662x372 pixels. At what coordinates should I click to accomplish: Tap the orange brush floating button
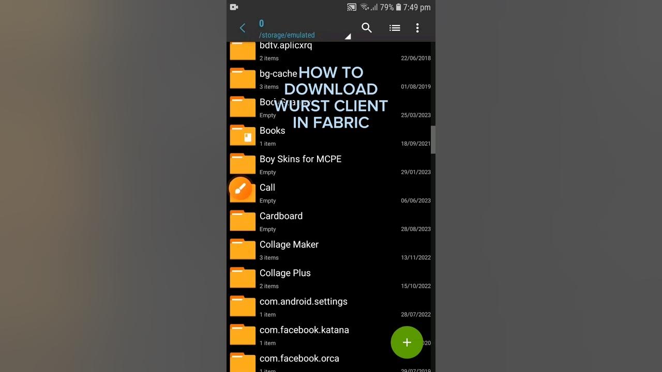[x=240, y=189]
